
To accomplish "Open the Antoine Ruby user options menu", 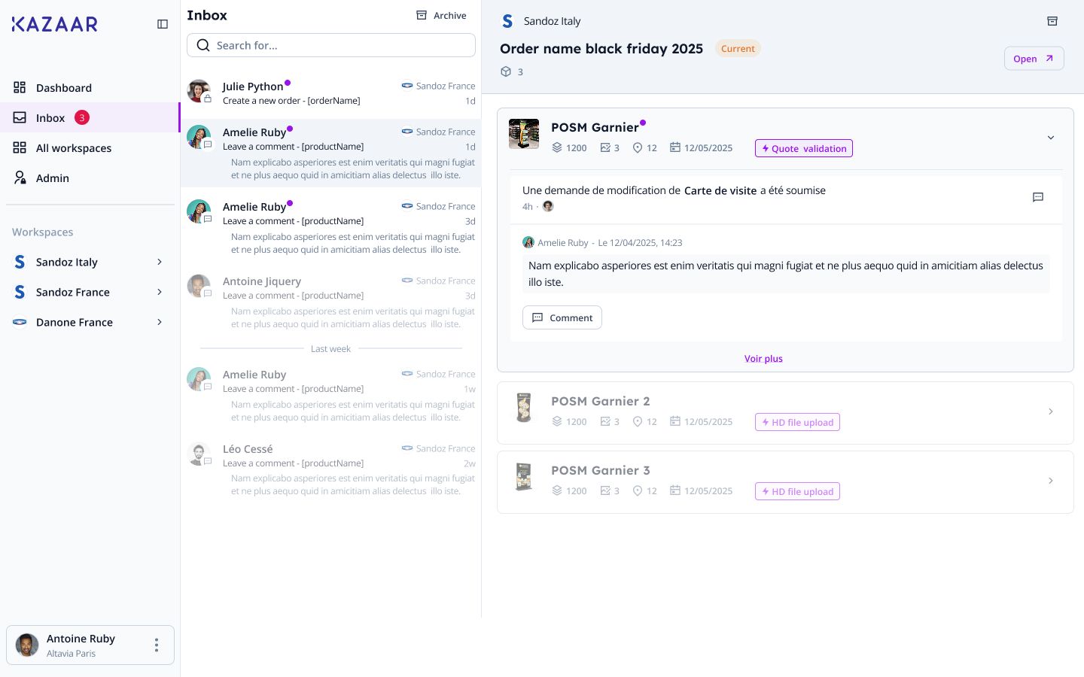I will pyautogui.click(x=157, y=645).
